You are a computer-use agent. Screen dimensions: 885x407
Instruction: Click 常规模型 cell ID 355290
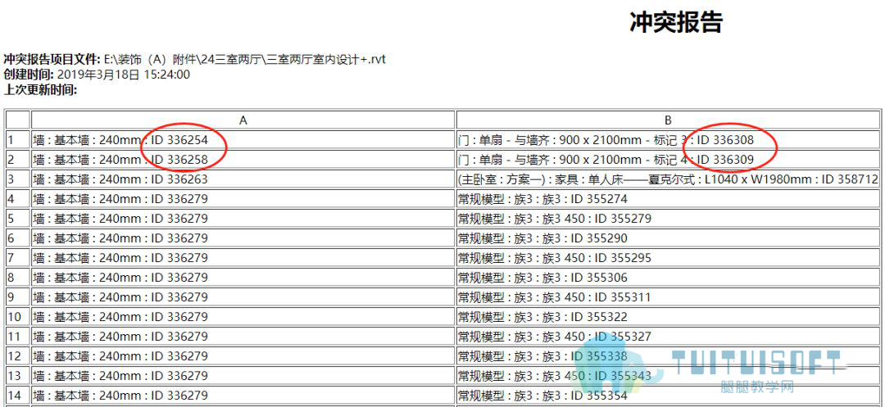coord(668,237)
